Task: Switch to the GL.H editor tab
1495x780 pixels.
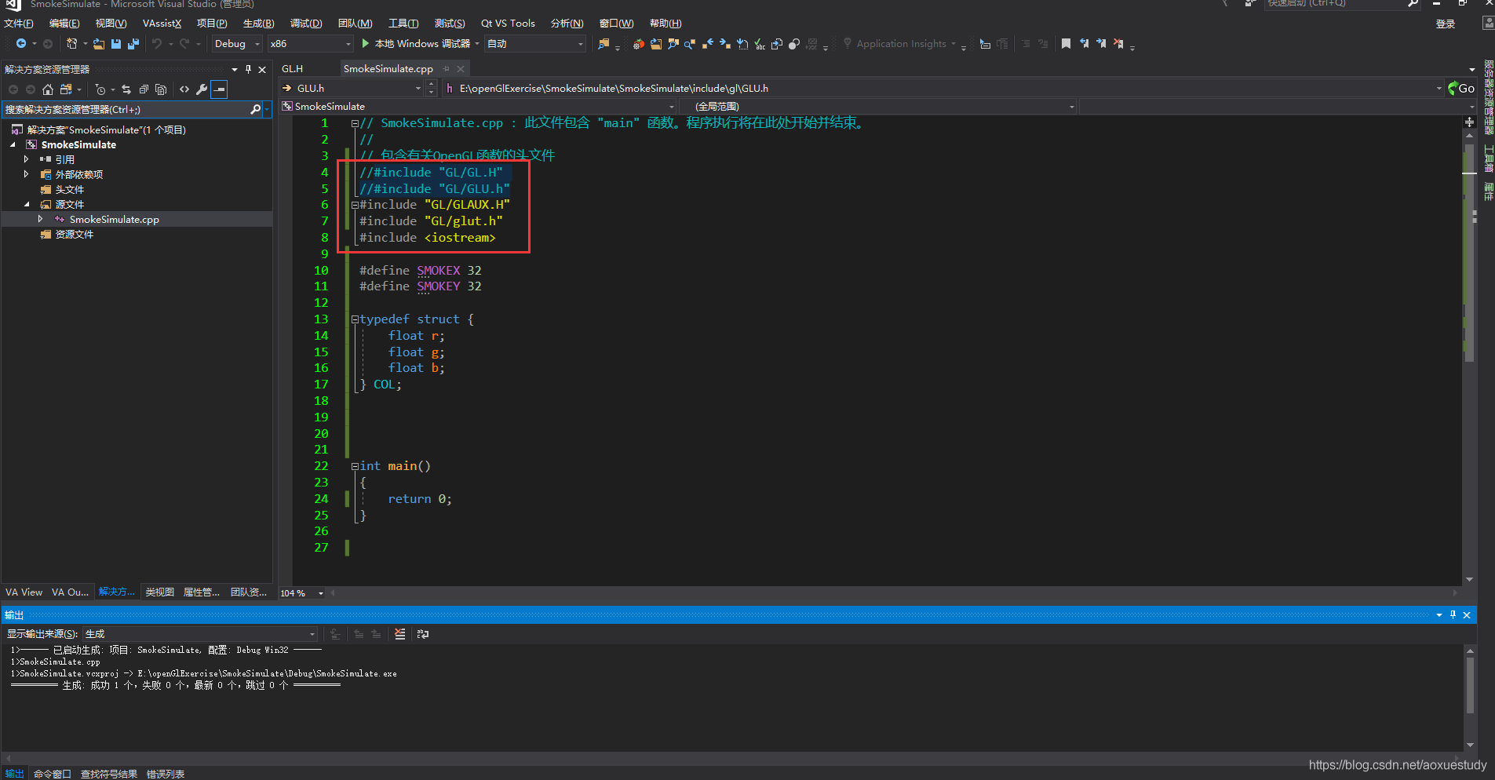Action: 293,69
